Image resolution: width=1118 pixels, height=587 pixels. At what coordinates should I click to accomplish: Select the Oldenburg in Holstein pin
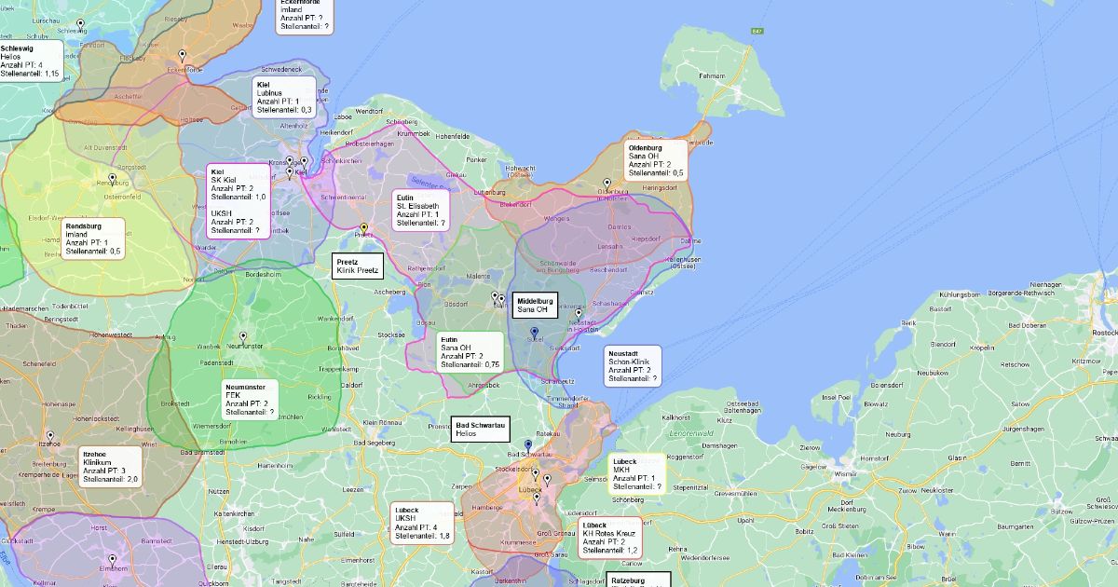point(607,184)
